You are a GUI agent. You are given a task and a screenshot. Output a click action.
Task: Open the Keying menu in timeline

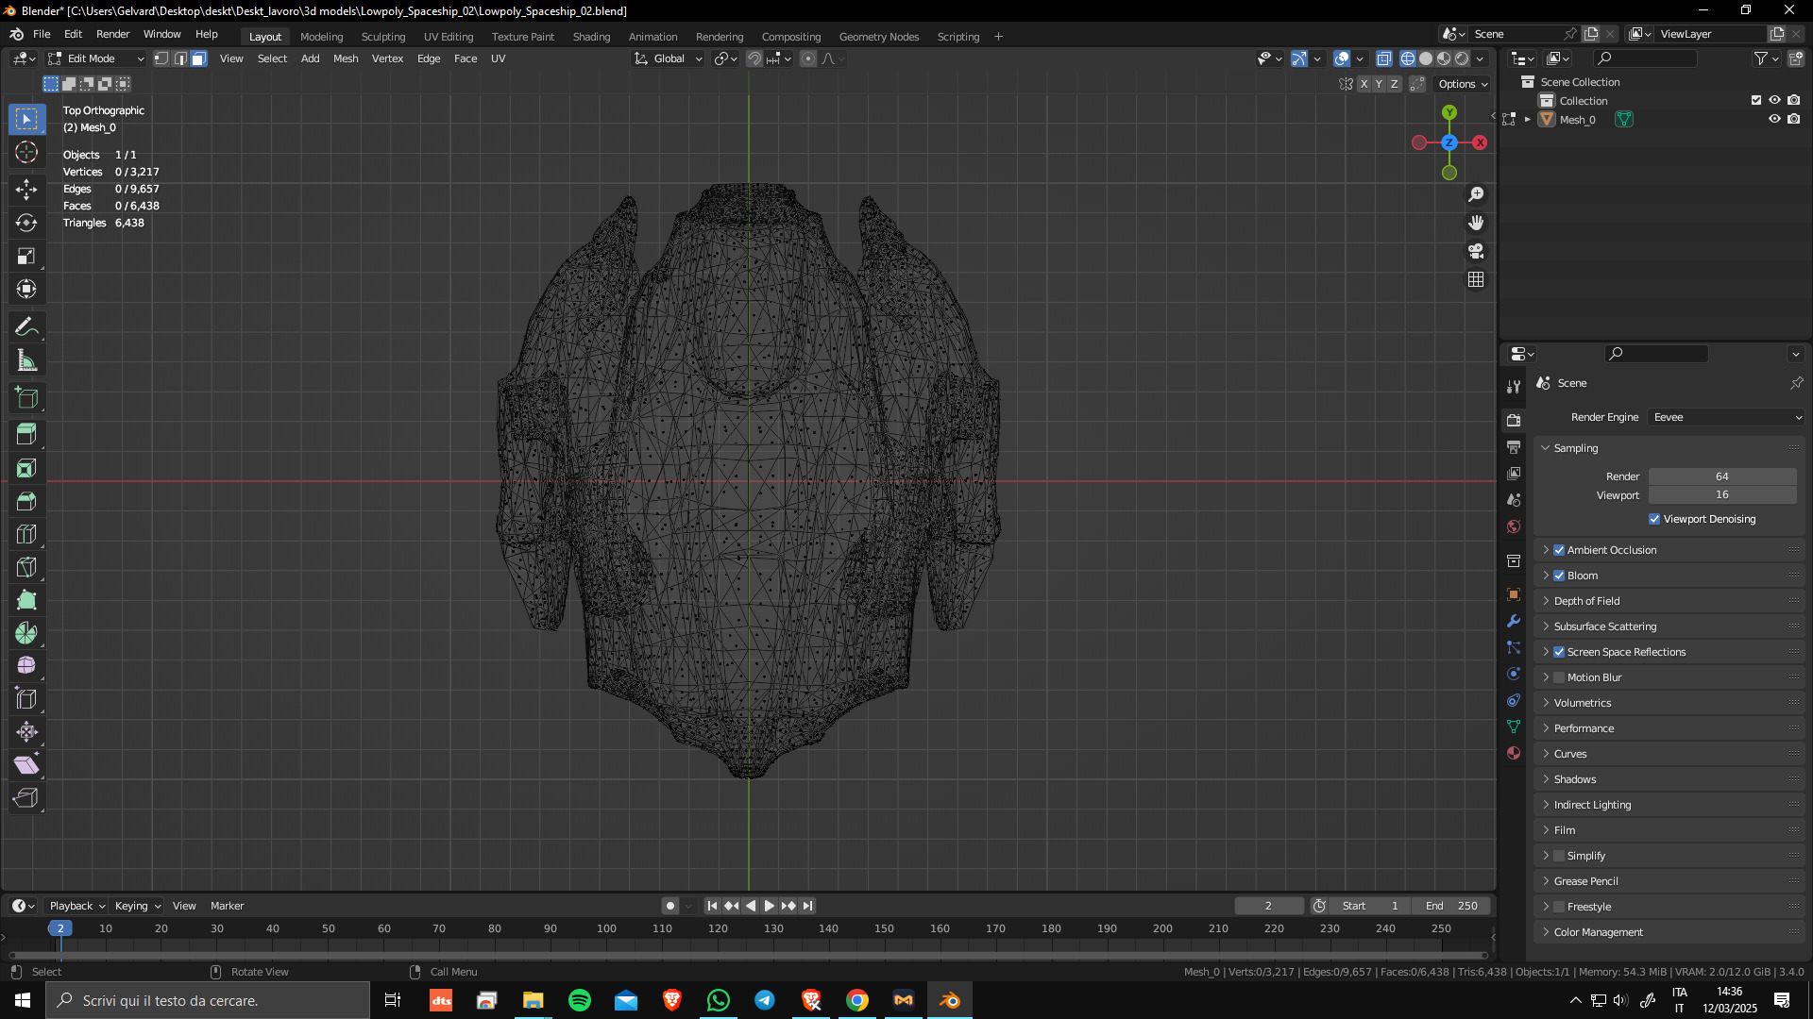pos(137,906)
